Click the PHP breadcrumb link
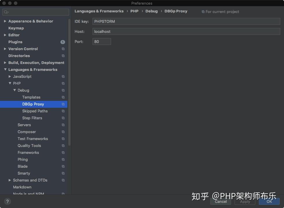Screen dimensions: 284x208 click(134, 11)
